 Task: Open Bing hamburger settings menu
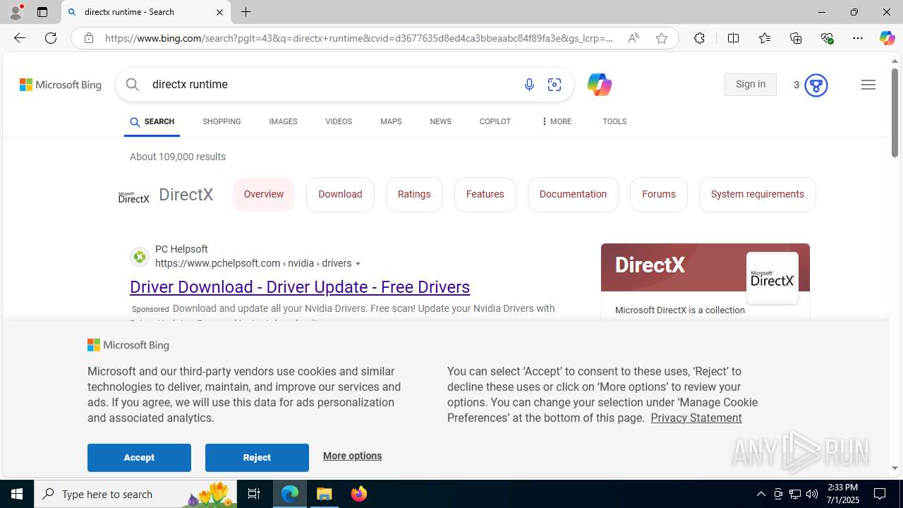coord(868,85)
